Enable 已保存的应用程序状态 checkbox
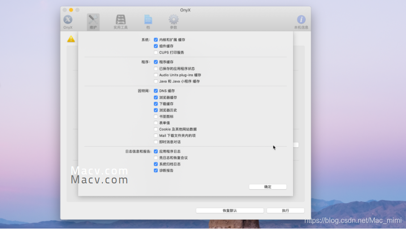This screenshot has width=406, height=229. tap(156, 68)
